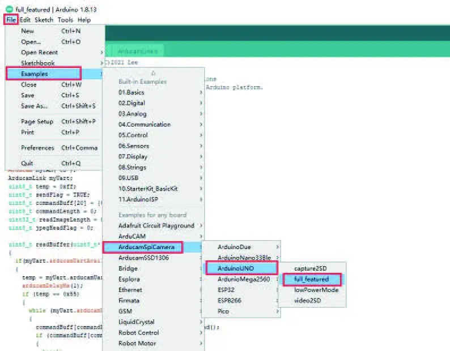Open the capture2SD example sketch
450x351 pixels.
312,268
